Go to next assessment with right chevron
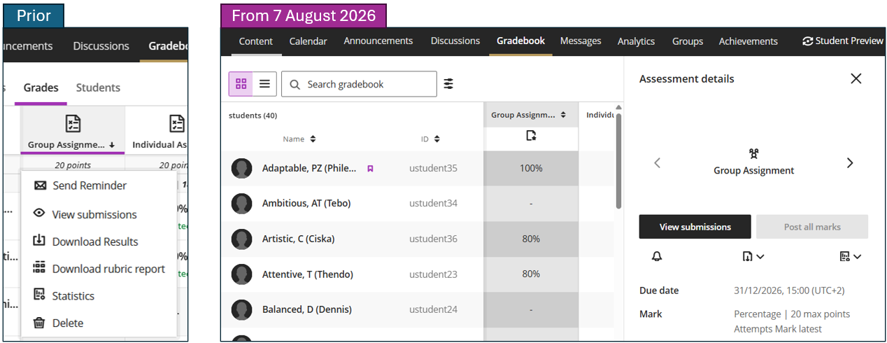Viewport: 887px width, 343px height. 850,163
